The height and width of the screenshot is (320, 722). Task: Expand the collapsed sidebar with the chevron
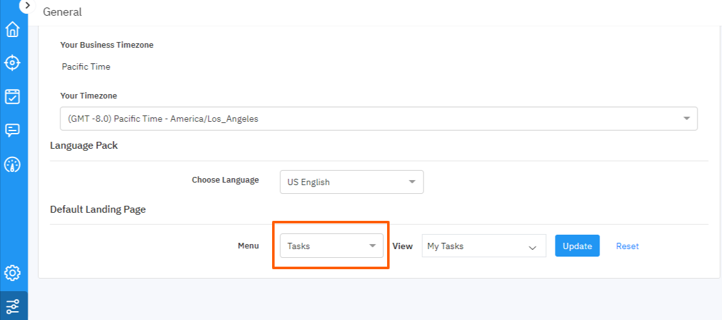(27, 5)
